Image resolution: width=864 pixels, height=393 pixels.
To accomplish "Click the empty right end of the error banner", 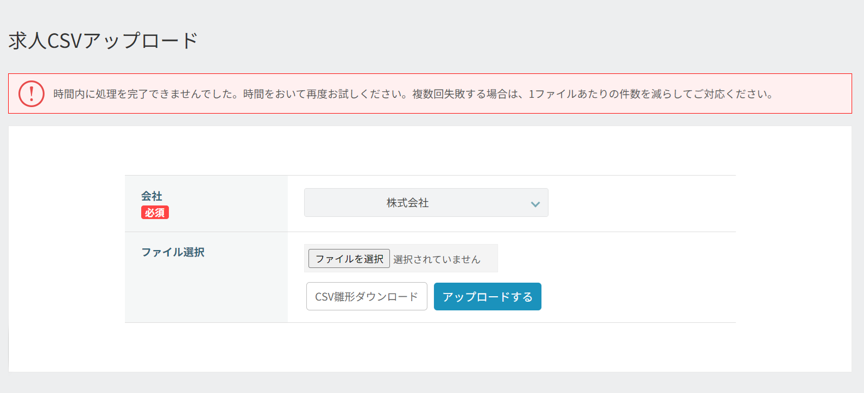I will pyautogui.click(x=815, y=94).
